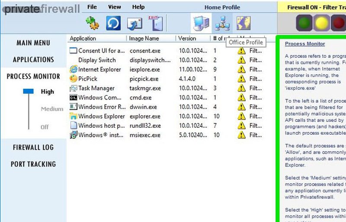The image size is (346, 222).
Task: Select the Office Profile network icon
Action: tap(222, 23)
